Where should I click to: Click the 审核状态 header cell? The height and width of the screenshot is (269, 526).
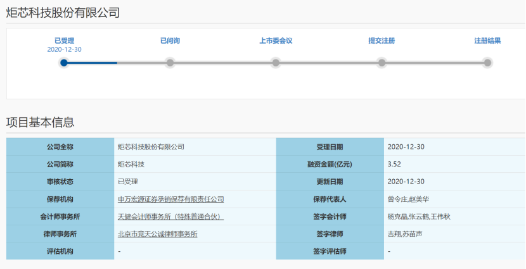60,182
